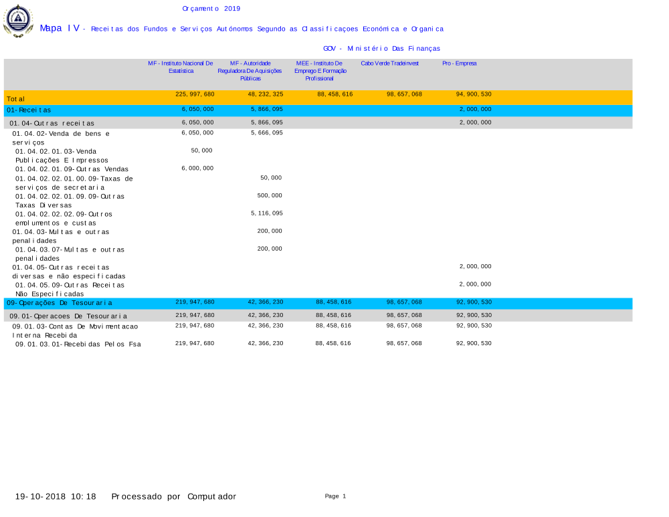The width and height of the screenshot is (669, 517).
Task: Click the Cape Verde coat of arms emblem
Action: pos(18,20)
